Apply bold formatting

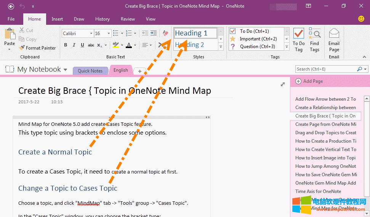click(x=66, y=45)
